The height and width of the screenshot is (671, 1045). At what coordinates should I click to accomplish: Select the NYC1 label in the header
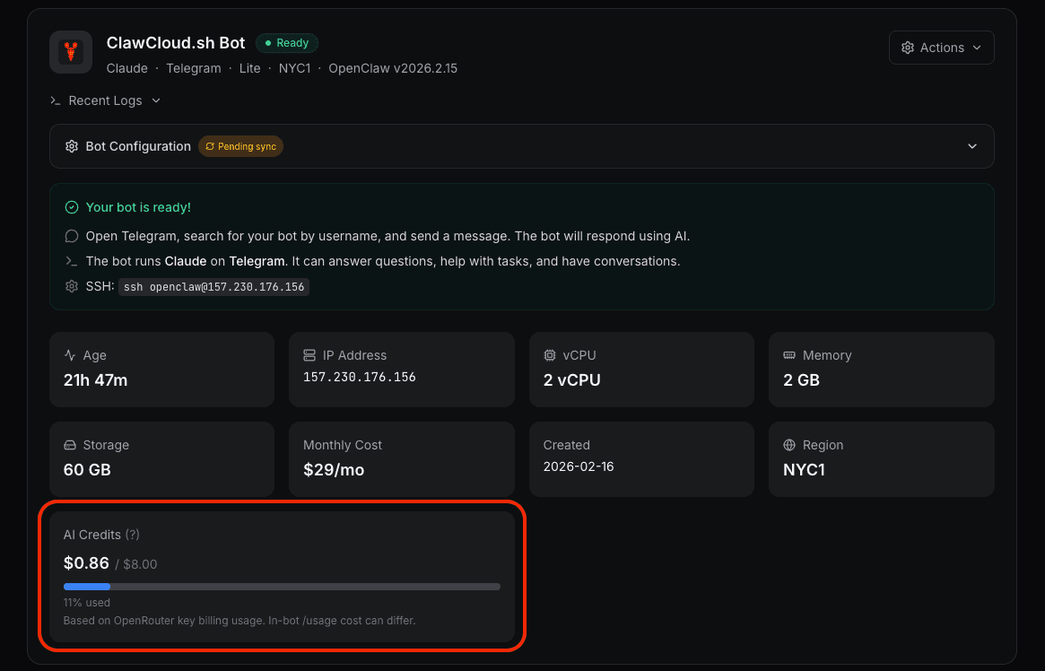tap(294, 68)
